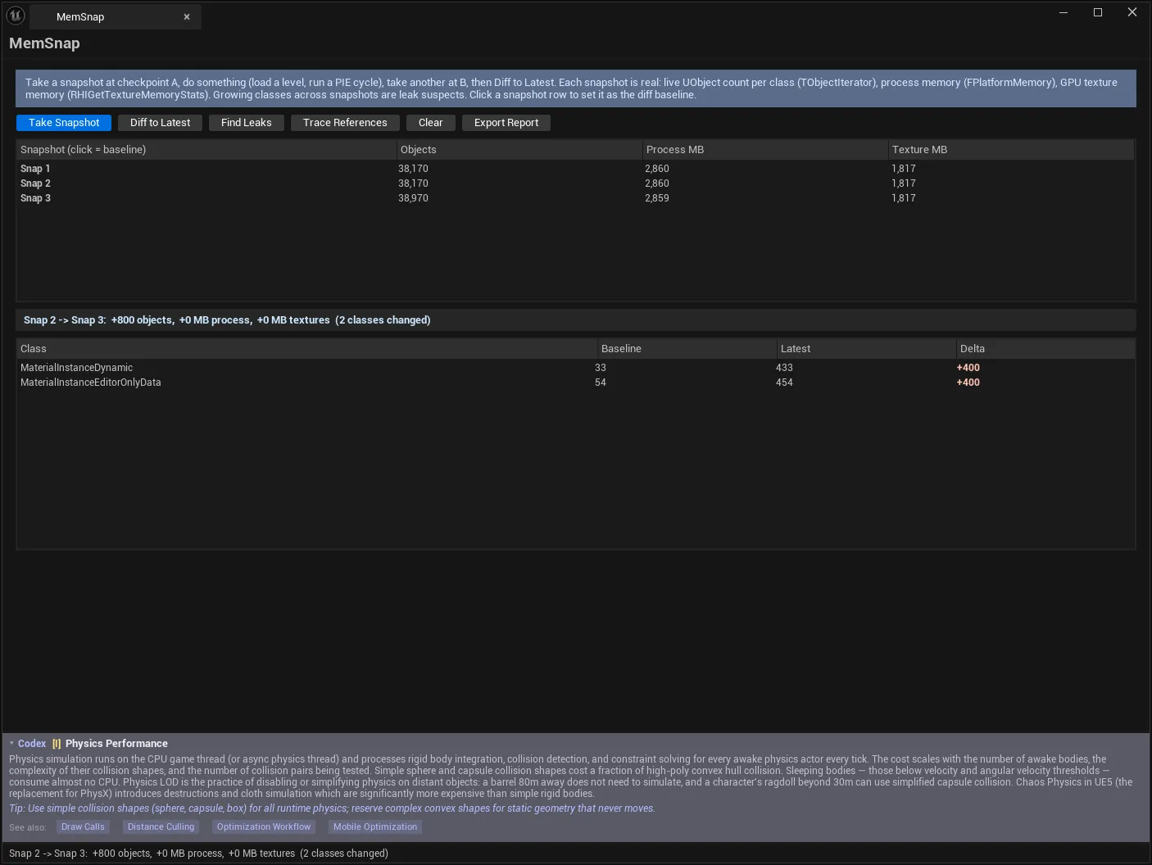Sort diff table by Delta column
1152x865 pixels.
coord(1045,349)
